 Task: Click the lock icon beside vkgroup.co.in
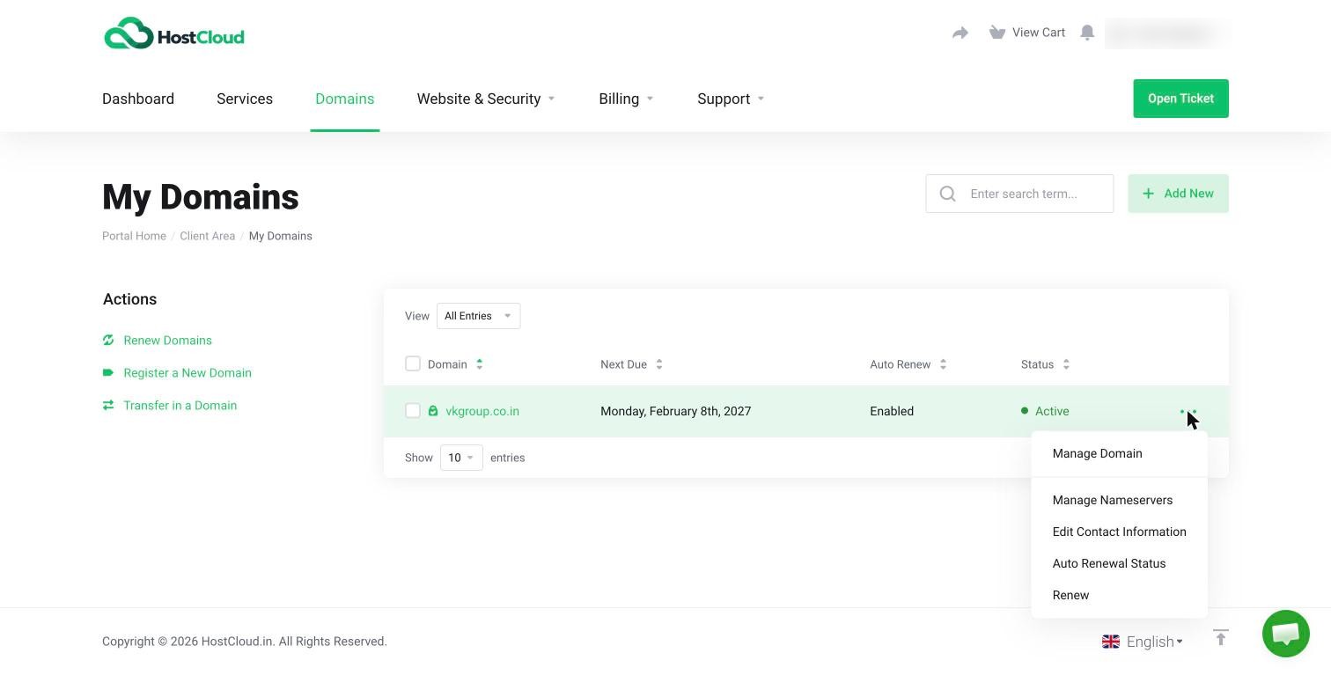coord(433,411)
